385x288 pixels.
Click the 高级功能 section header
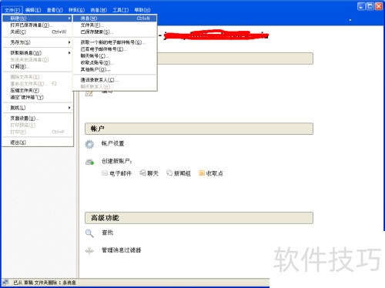tap(199, 218)
